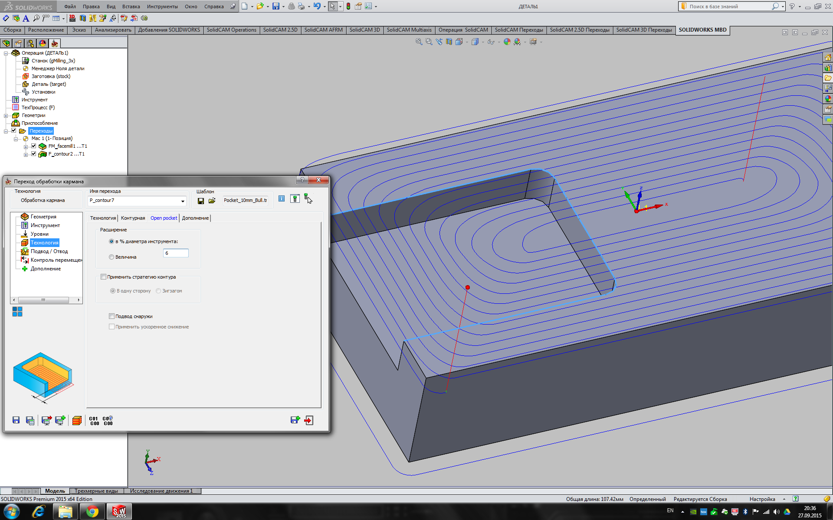Open the 'Имя перехода' P_contour7 dropdown
The width and height of the screenshot is (833, 520).
(x=183, y=201)
